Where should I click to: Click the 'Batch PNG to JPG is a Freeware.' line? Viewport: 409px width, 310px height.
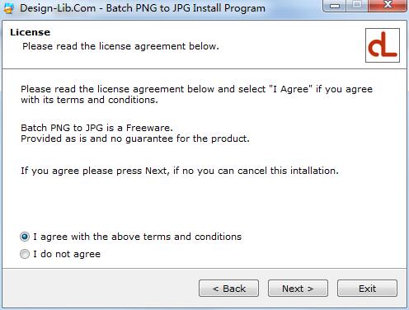tap(96, 128)
